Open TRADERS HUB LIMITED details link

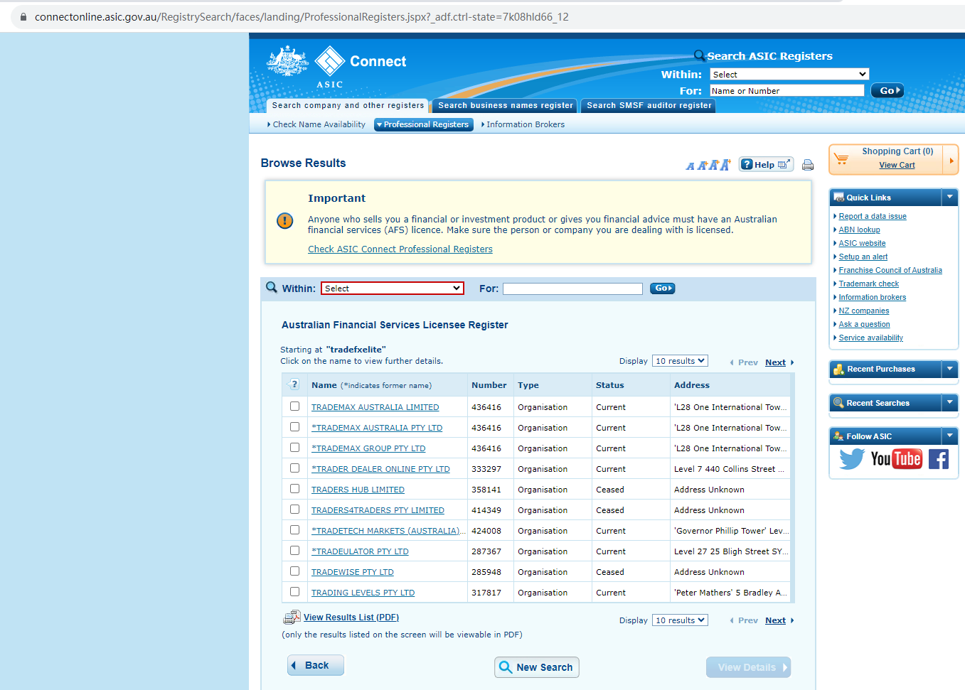pos(358,490)
